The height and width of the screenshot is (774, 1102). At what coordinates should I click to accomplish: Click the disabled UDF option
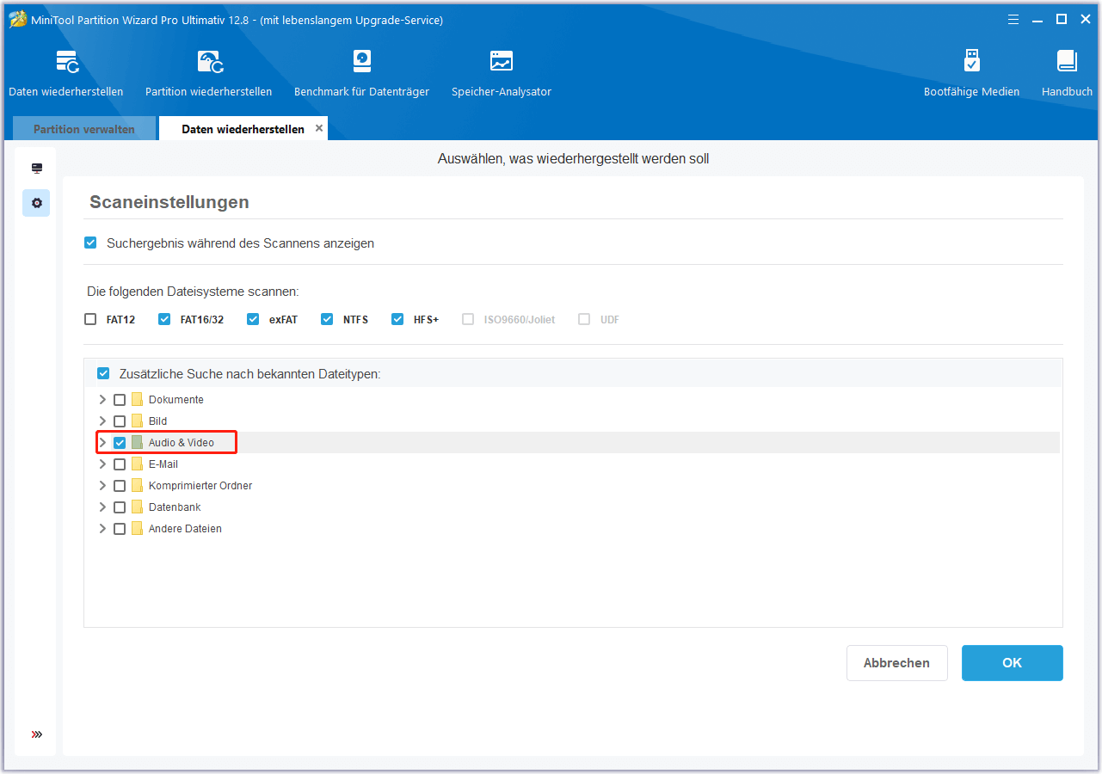point(599,319)
